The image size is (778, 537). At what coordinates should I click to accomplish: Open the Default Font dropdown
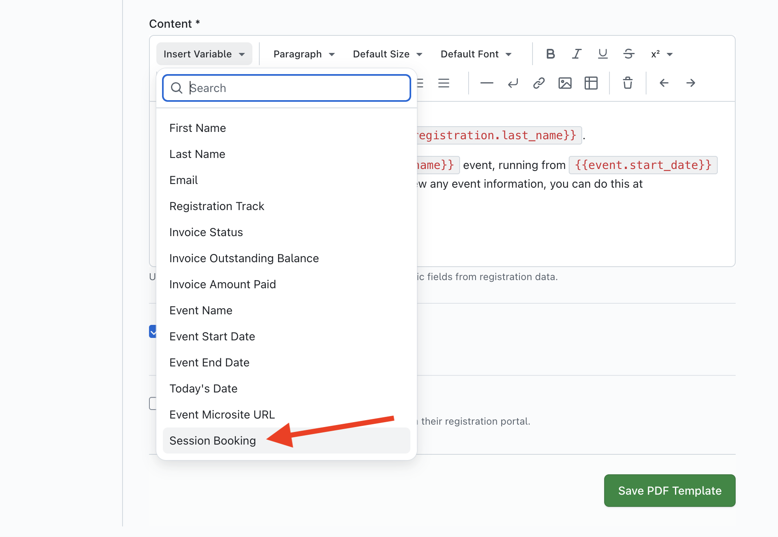click(x=476, y=54)
